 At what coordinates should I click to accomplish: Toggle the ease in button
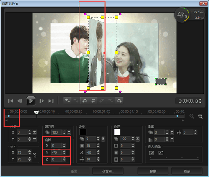(151, 153)
